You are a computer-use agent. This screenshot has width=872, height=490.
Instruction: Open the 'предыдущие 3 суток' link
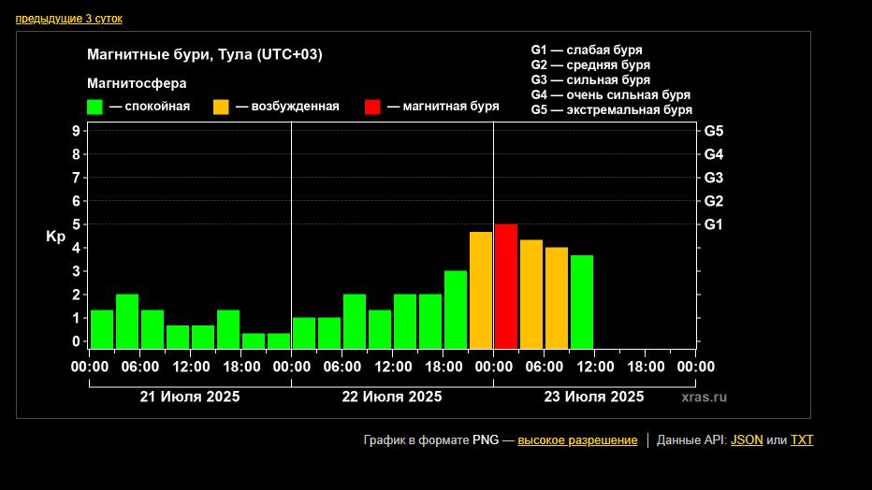pyautogui.click(x=68, y=19)
